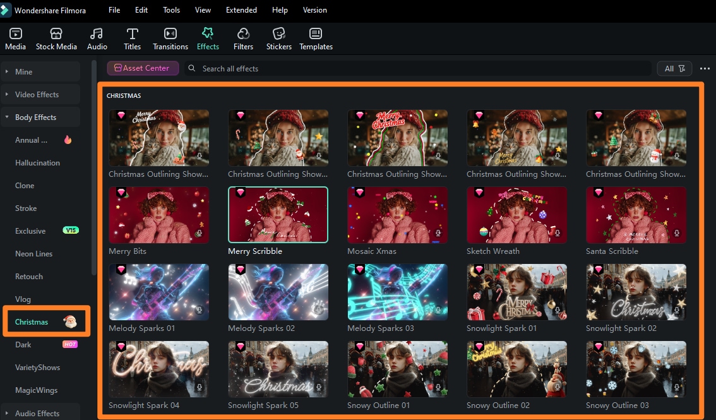
Task: Open the three-dot more options menu
Action: 705,68
